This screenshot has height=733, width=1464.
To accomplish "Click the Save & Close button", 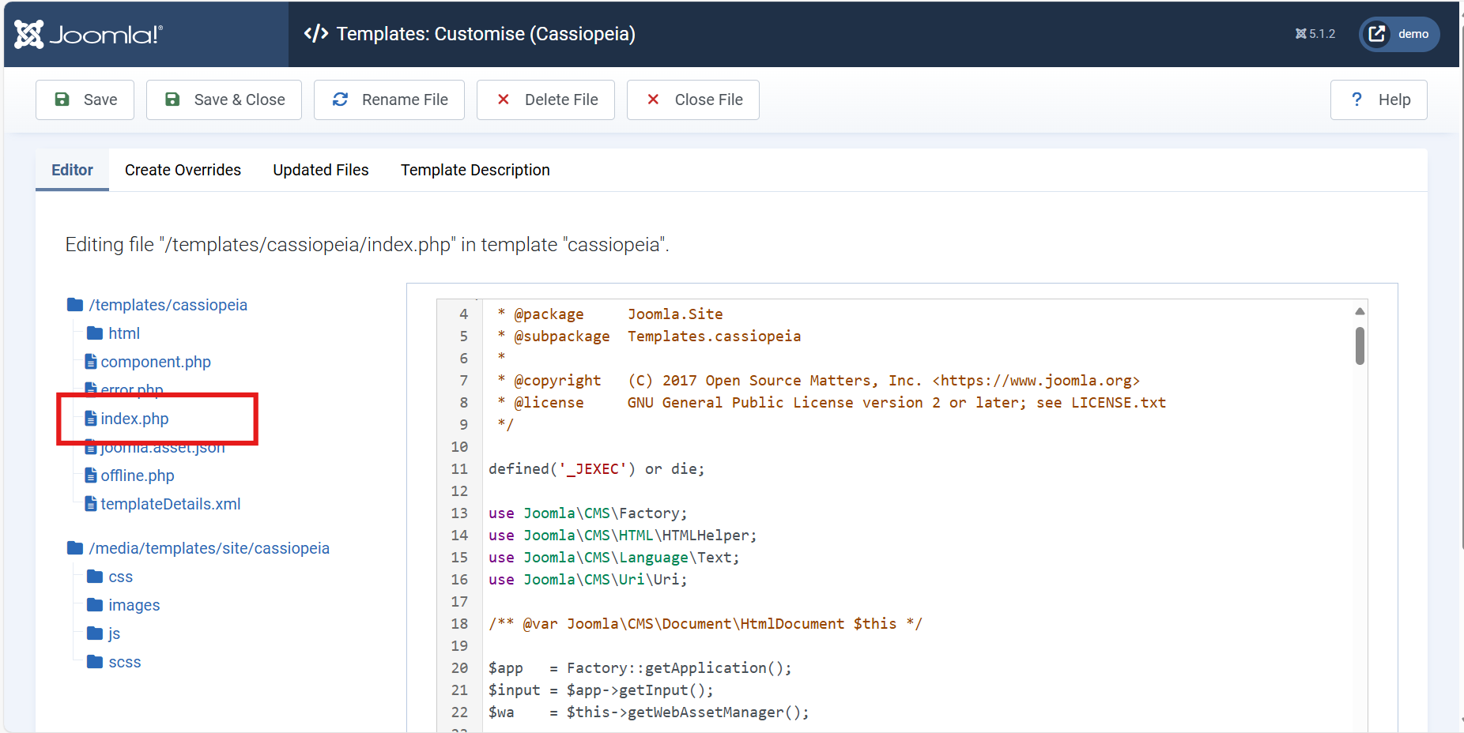I will click(x=224, y=100).
